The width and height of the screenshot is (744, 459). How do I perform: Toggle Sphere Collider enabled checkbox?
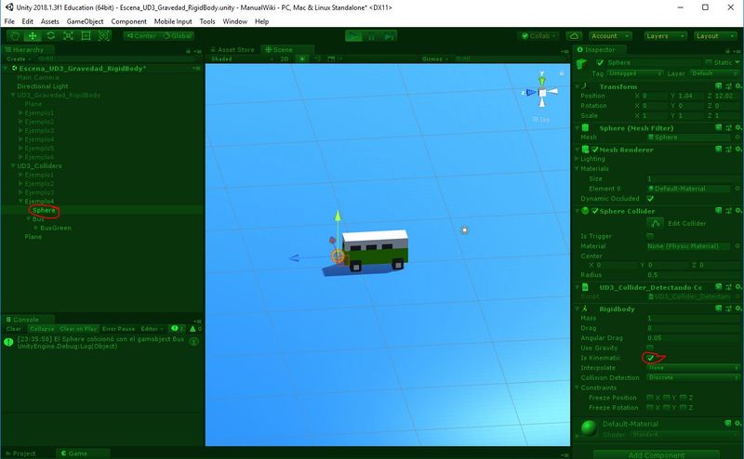pos(594,211)
